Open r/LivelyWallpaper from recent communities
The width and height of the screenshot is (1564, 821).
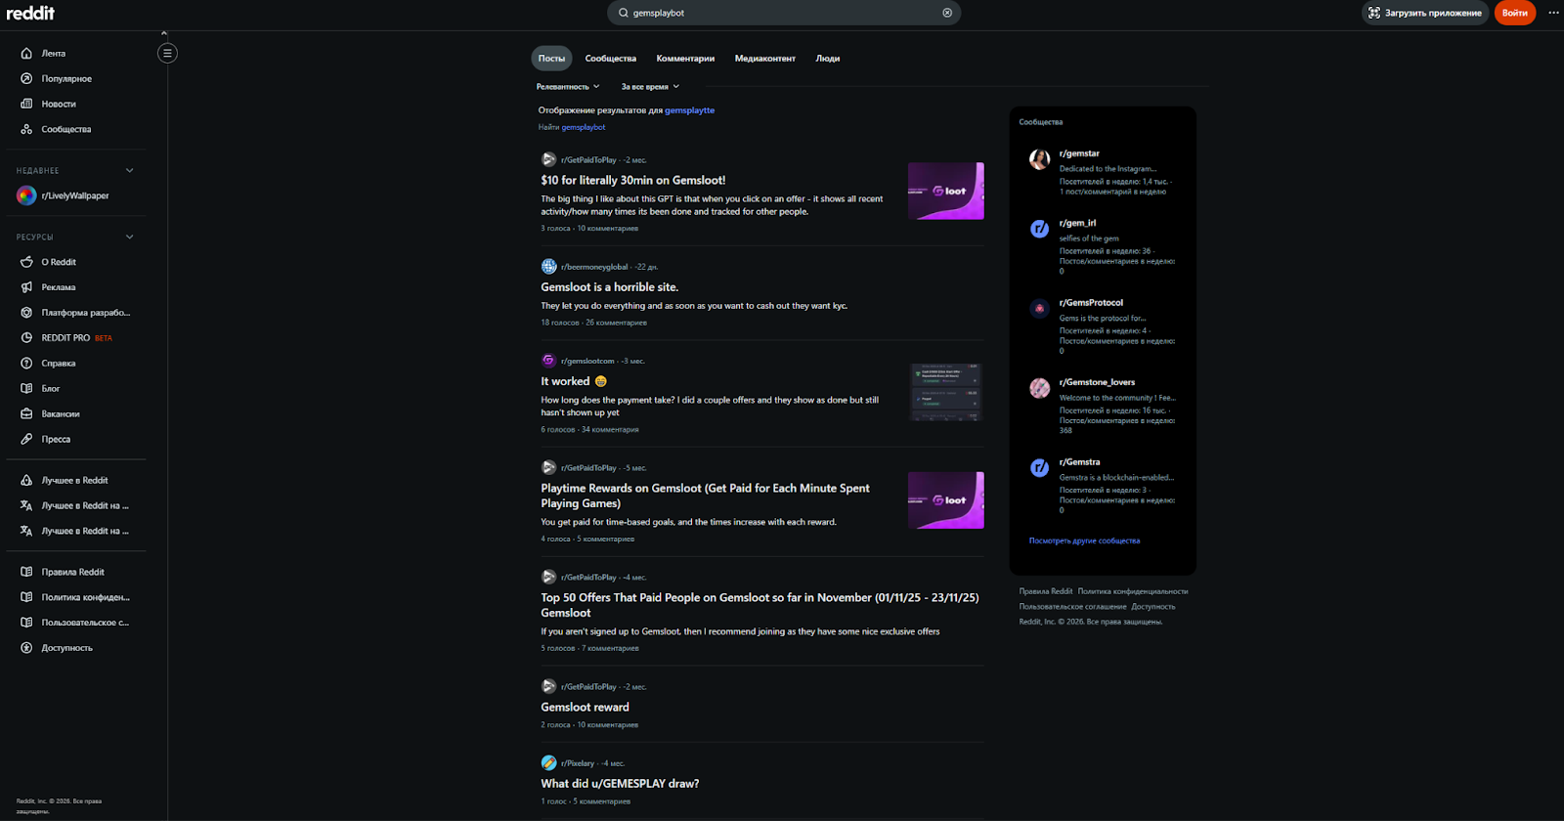click(74, 195)
